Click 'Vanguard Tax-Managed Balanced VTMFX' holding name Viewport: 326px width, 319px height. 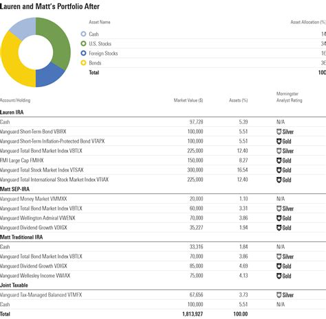pos(41,295)
